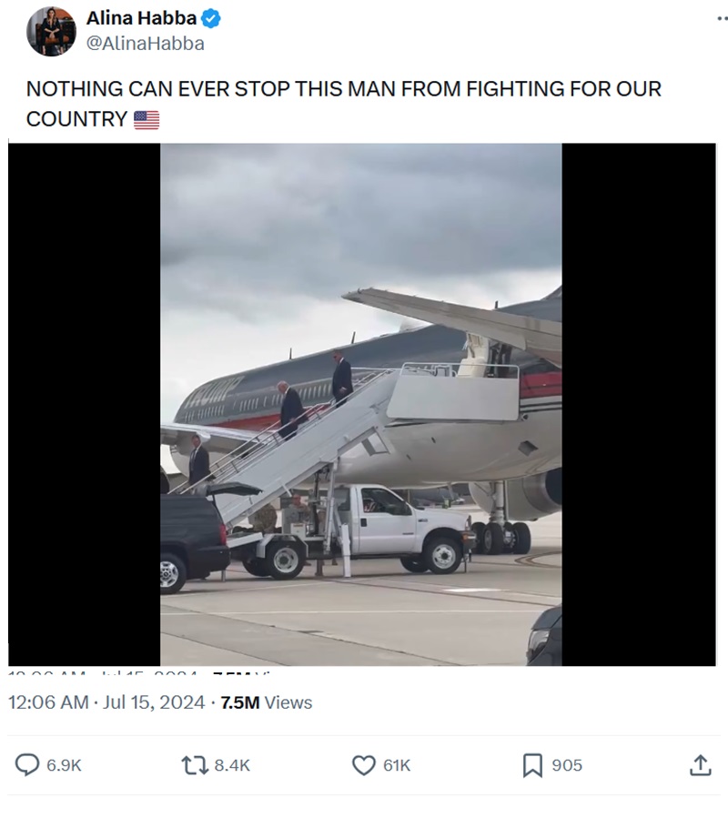
Task: Click the Alina Habba display name
Action: pos(141,18)
